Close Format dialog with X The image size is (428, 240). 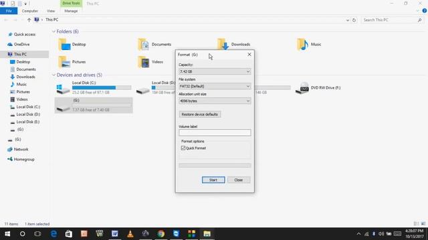tap(249, 55)
